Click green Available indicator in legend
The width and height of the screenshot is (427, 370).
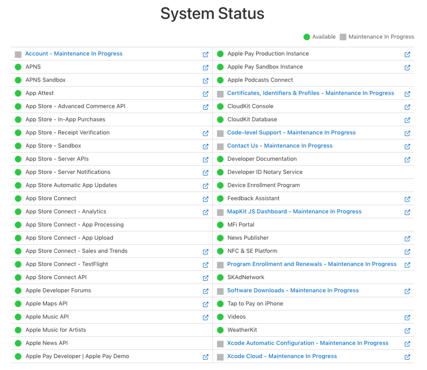(307, 37)
